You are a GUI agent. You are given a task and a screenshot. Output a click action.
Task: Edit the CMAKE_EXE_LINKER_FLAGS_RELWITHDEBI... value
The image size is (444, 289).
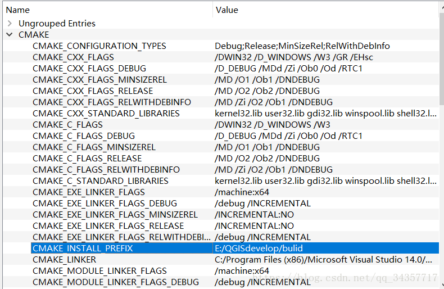coord(262,237)
